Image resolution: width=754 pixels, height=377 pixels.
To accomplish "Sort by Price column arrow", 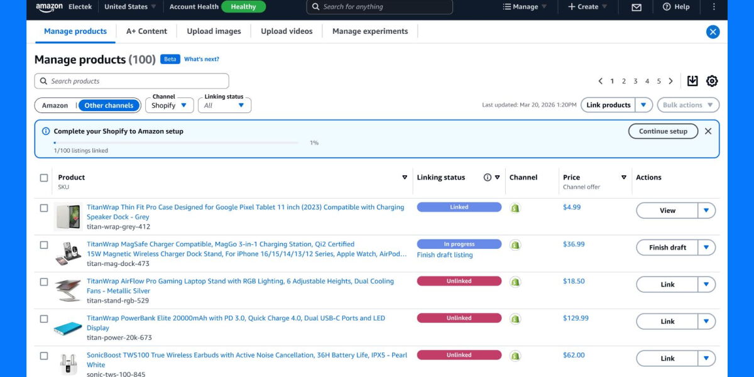I will pyautogui.click(x=624, y=178).
